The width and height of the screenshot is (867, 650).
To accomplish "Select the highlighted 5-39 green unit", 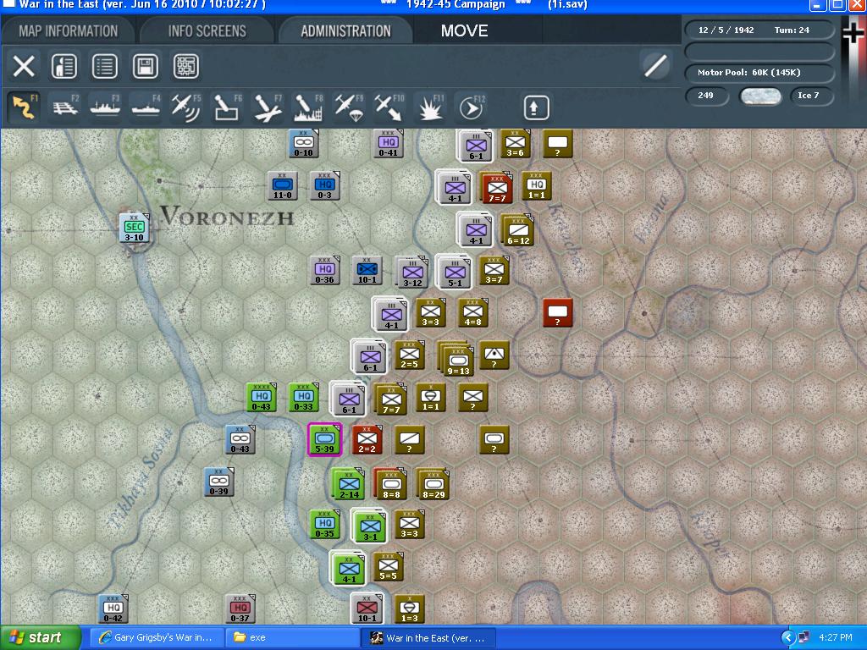I will pyautogui.click(x=324, y=439).
